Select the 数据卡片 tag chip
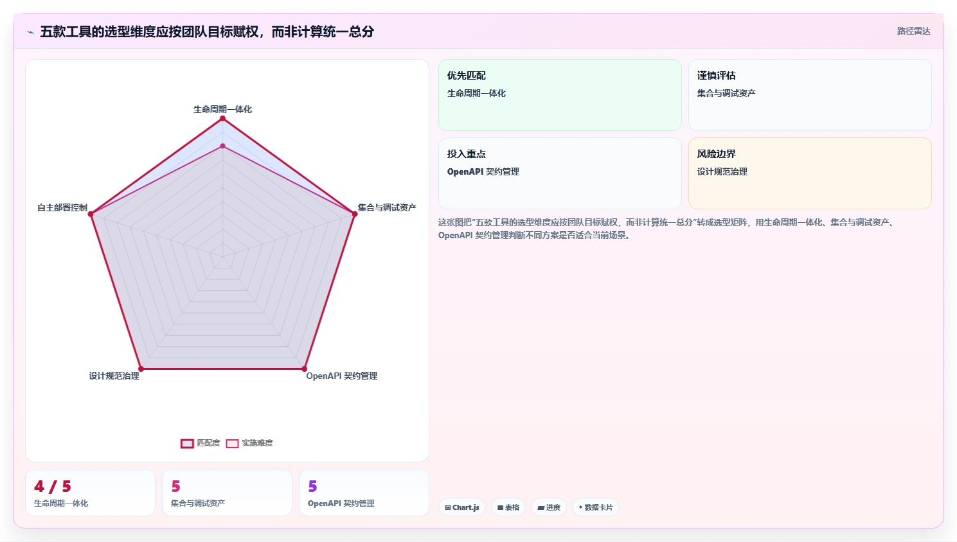 pos(596,507)
